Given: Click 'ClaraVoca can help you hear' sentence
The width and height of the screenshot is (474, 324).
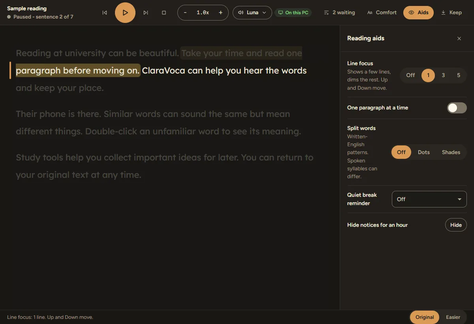Looking at the screenshot, I should click(x=224, y=70).
